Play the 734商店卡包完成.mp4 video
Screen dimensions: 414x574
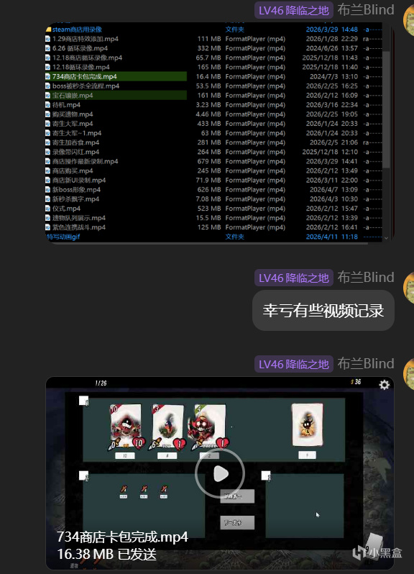[x=220, y=474]
